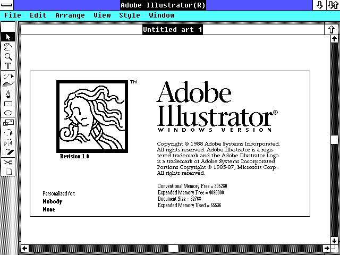Click the Expanded Memory Free = 4096000 line
Viewport: 340px width, 255px height.
coord(191,192)
